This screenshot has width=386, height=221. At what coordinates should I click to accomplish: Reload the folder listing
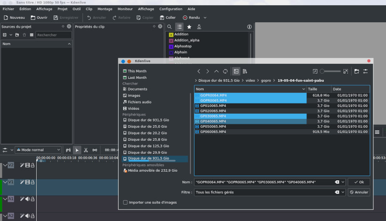coord(225,71)
